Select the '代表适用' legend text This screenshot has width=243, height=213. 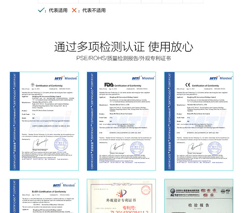(x=58, y=10)
